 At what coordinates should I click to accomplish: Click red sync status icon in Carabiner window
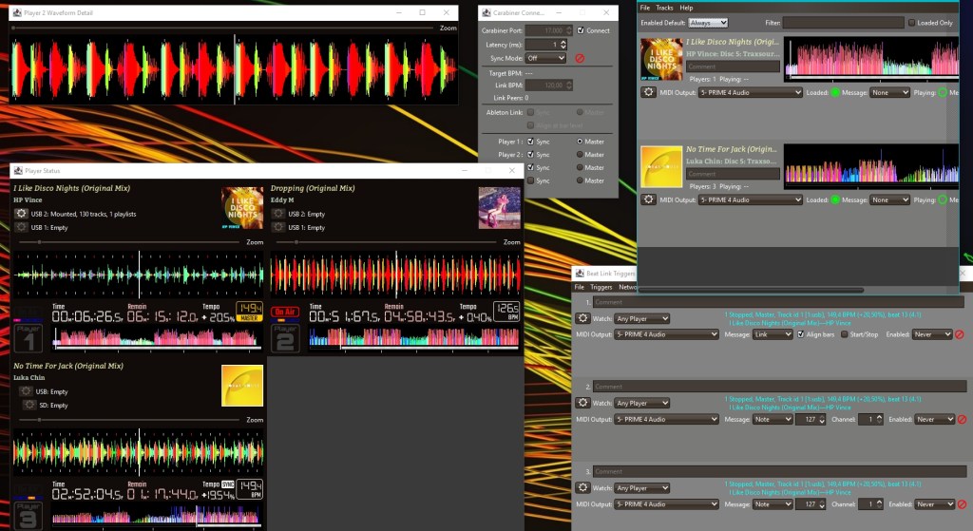pyautogui.click(x=580, y=58)
